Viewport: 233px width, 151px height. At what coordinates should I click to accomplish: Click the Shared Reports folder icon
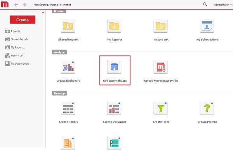68,26
